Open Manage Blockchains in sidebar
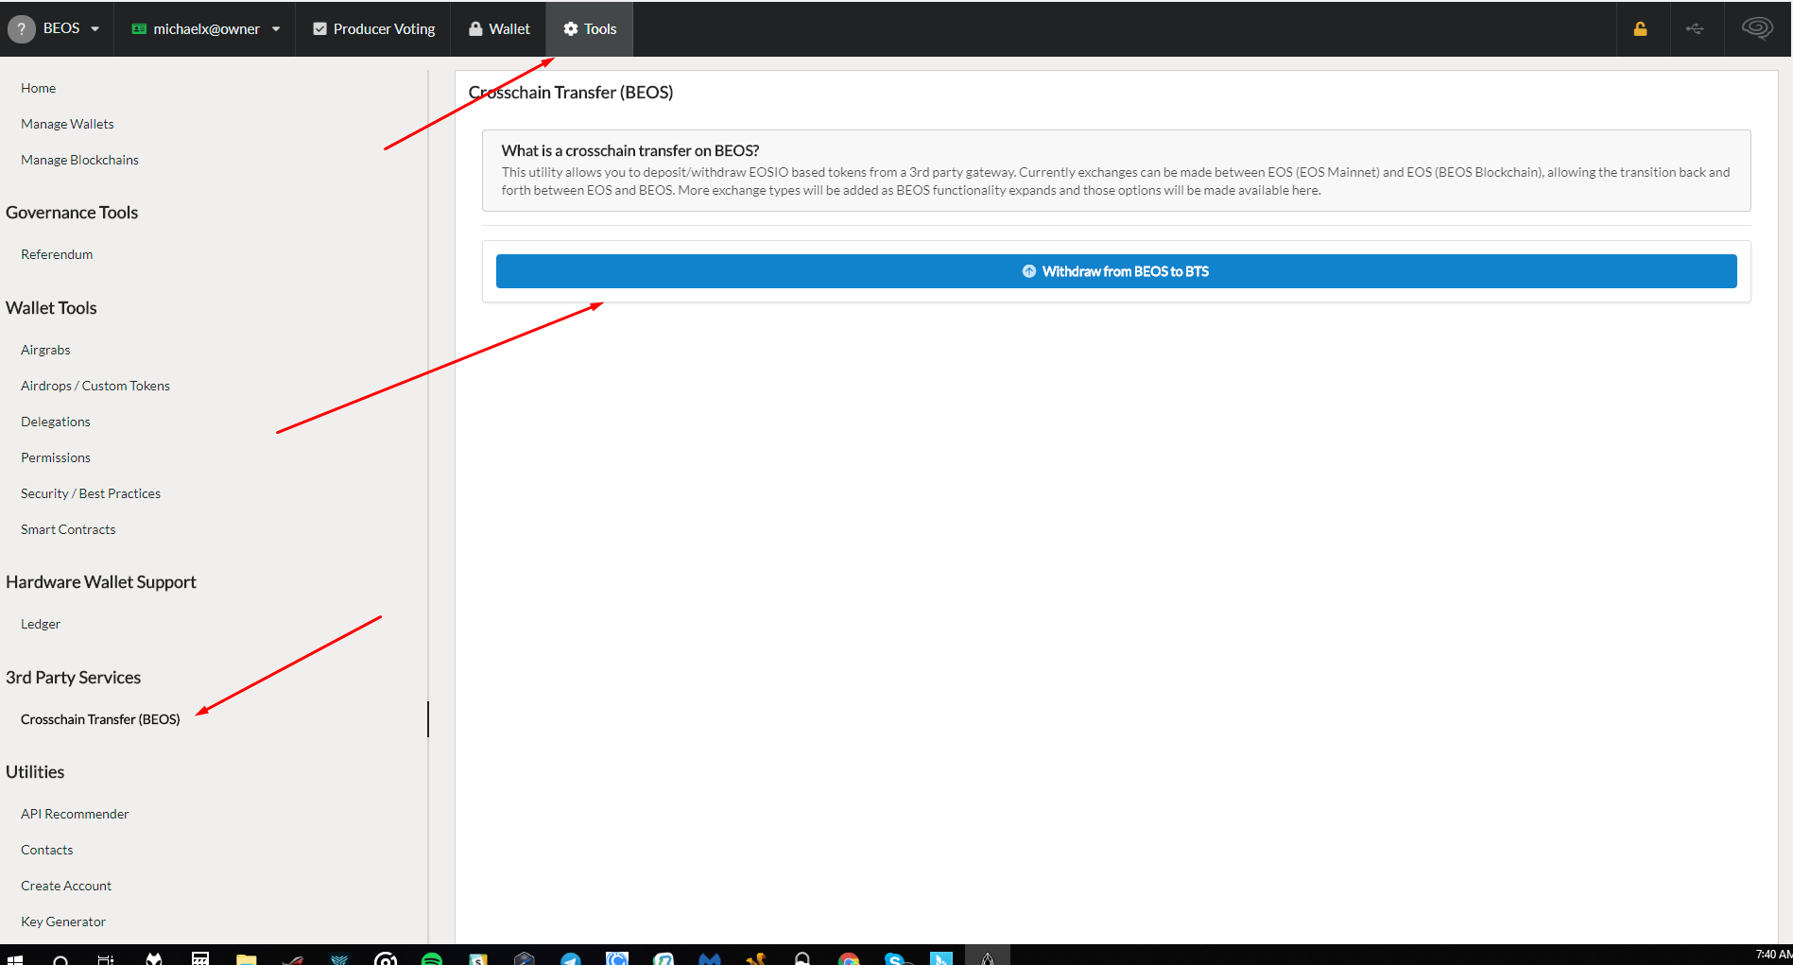Screen dimensions: 1793x965 point(79,160)
